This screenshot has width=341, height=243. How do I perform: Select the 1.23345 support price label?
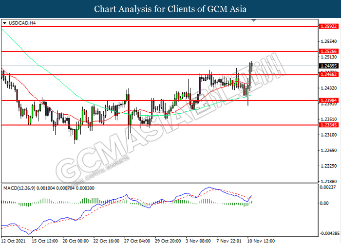coord(329,125)
